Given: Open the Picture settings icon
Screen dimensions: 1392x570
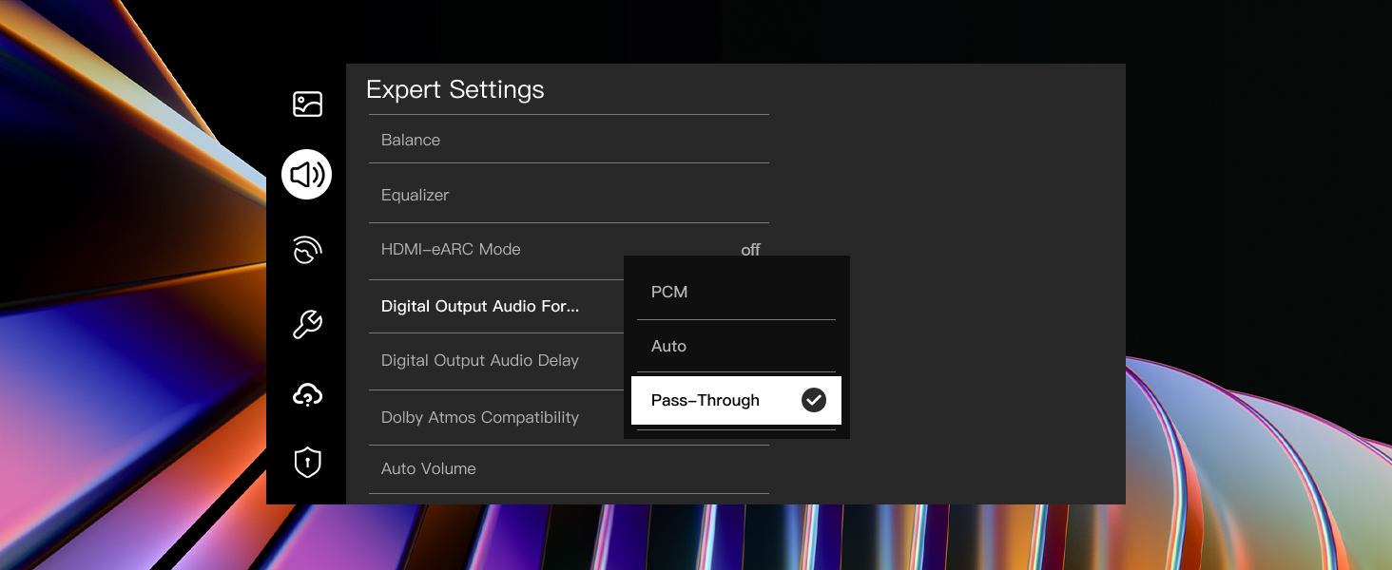Looking at the screenshot, I should pyautogui.click(x=307, y=104).
